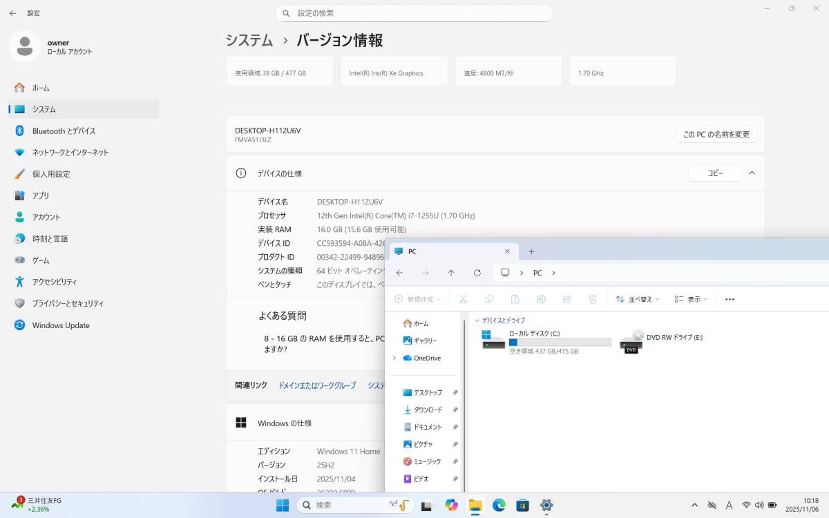Open Microsoft Store from the taskbar

[x=522, y=505]
